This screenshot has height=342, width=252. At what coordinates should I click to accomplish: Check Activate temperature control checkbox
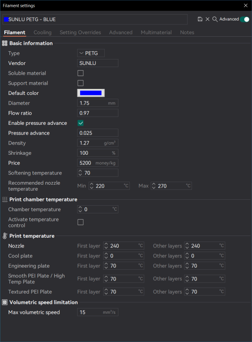pyautogui.click(x=80, y=222)
